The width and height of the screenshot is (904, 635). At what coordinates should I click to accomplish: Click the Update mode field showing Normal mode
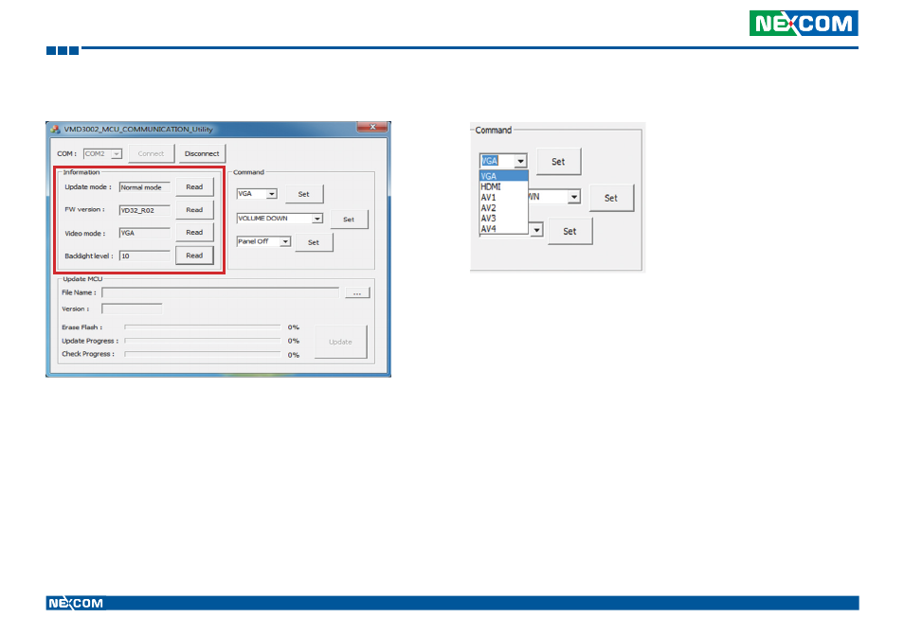click(145, 187)
